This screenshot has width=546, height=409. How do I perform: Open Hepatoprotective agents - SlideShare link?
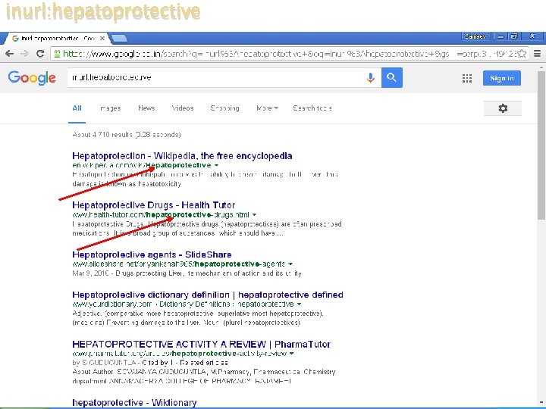[152, 254]
